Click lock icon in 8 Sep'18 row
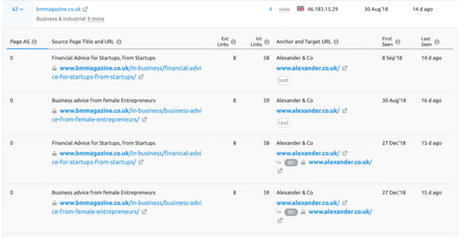 click(55, 68)
